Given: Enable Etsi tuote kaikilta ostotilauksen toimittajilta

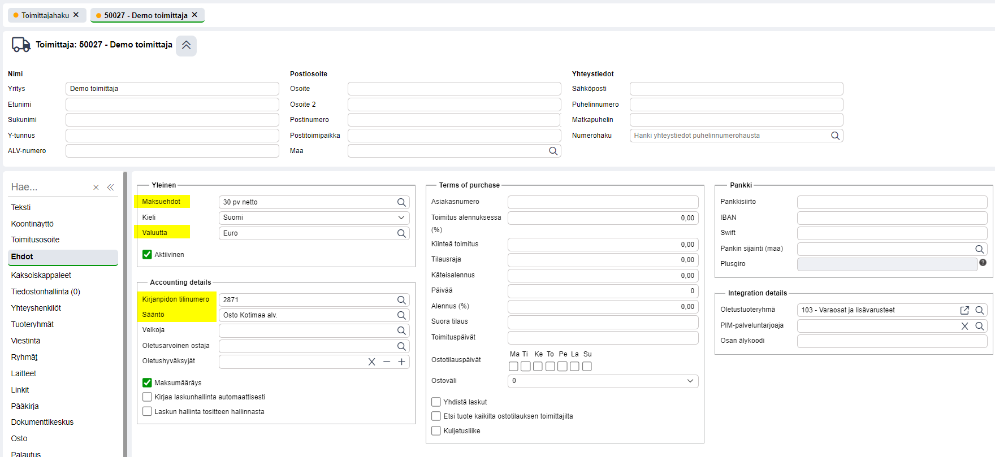Looking at the screenshot, I should pyautogui.click(x=436, y=416).
